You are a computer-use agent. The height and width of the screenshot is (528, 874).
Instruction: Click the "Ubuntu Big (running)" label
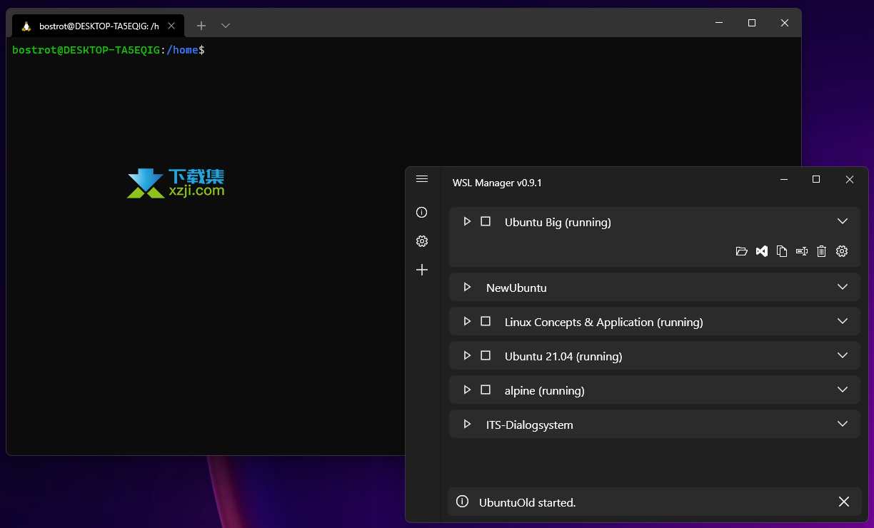point(558,223)
